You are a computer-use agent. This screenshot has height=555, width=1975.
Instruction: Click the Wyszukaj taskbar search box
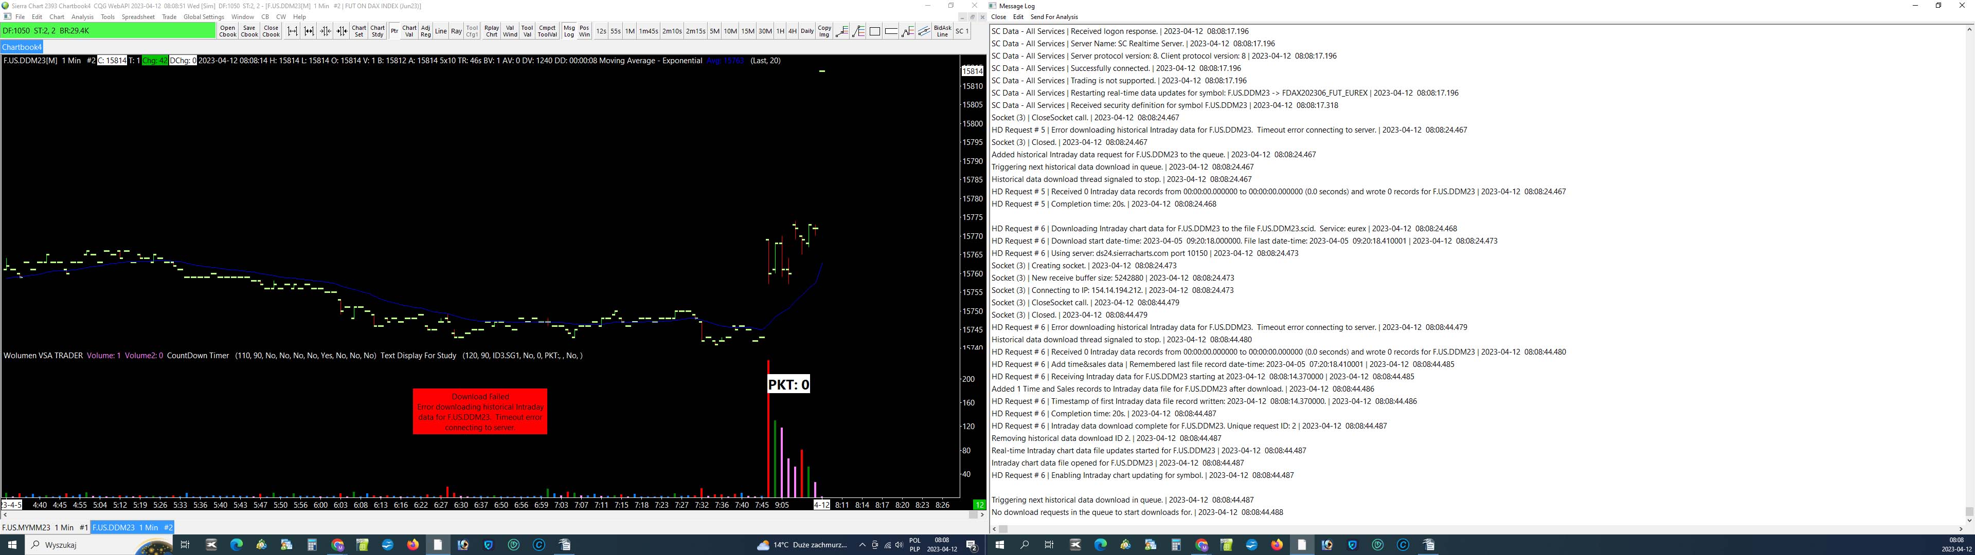77,545
